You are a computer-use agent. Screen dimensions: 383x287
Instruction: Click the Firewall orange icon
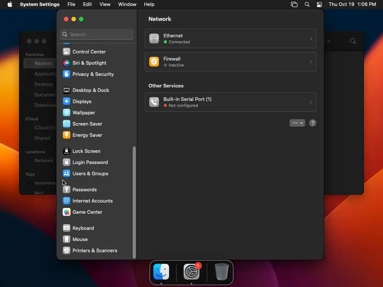pyautogui.click(x=154, y=62)
